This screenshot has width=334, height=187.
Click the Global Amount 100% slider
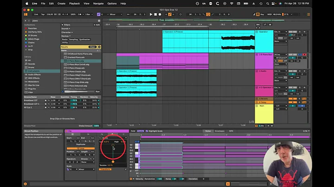click(x=96, y=126)
